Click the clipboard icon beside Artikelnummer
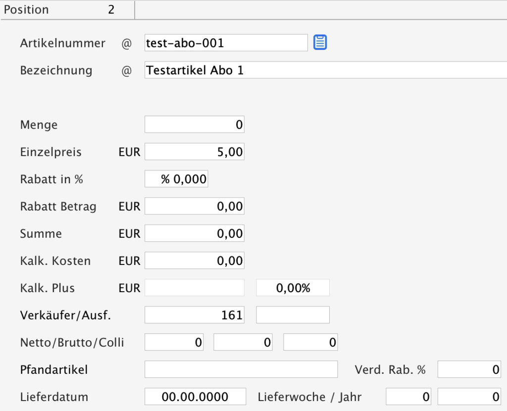 point(320,43)
